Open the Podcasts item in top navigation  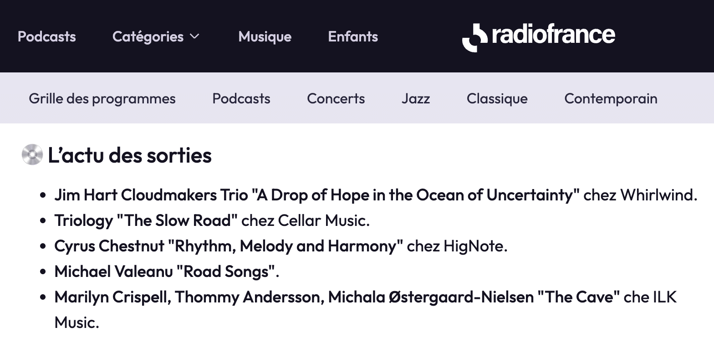[x=47, y=36]
